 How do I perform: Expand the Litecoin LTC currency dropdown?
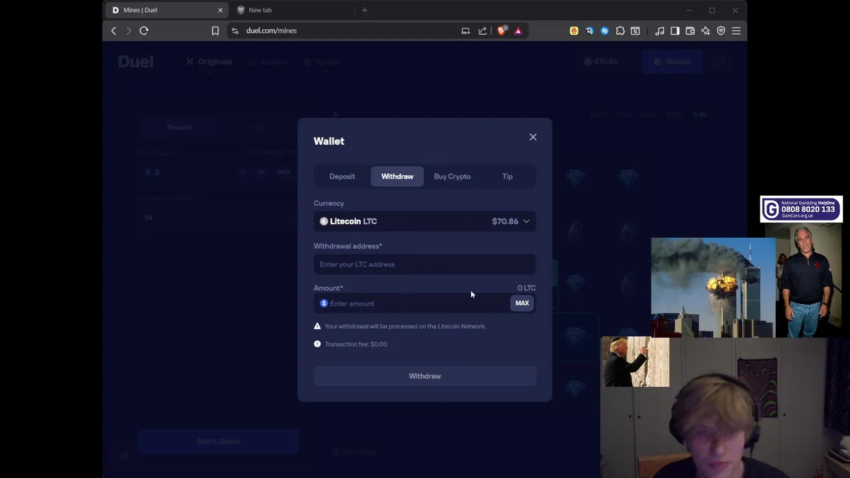(x=425, y=221)
